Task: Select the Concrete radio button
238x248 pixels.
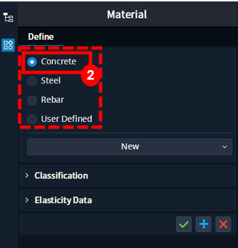Action: point(32,62)
